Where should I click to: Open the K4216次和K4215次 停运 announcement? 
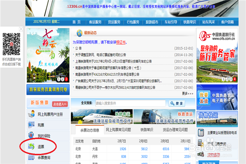click(x=107, y=74)
